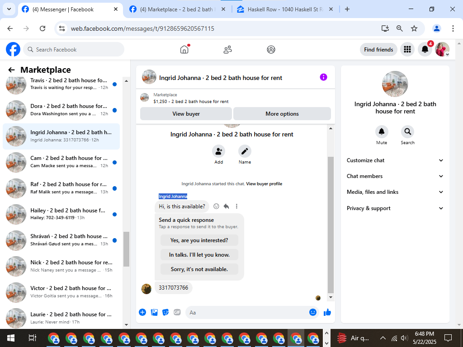Open conversation information purple icon
The width and height of the screenshot is (463, 347).
coord(323,77)
